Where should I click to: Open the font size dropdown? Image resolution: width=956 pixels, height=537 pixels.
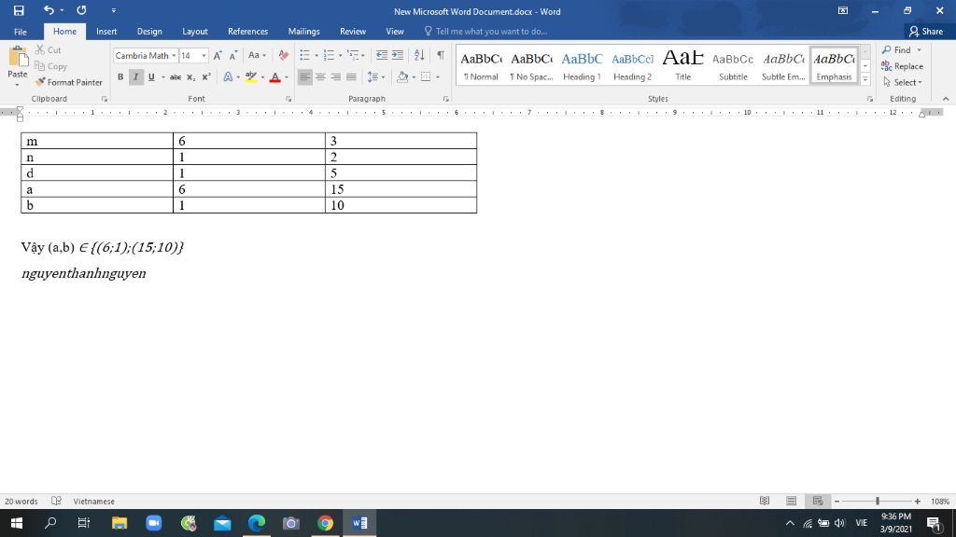(x=204, y=56)
